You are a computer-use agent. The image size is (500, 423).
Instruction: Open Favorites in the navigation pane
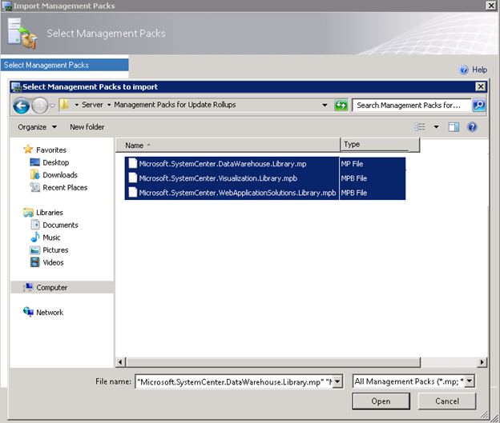[x=51, y=150]
